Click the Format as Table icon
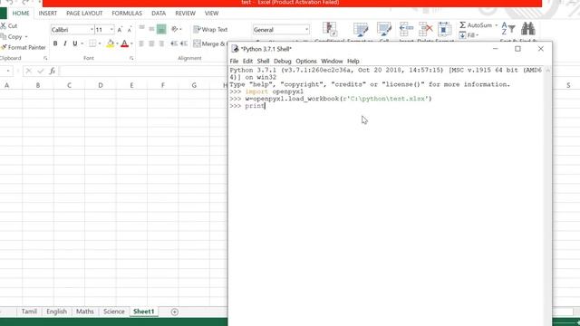The height and width of the screenshot is (326, 580). point(361,29)
